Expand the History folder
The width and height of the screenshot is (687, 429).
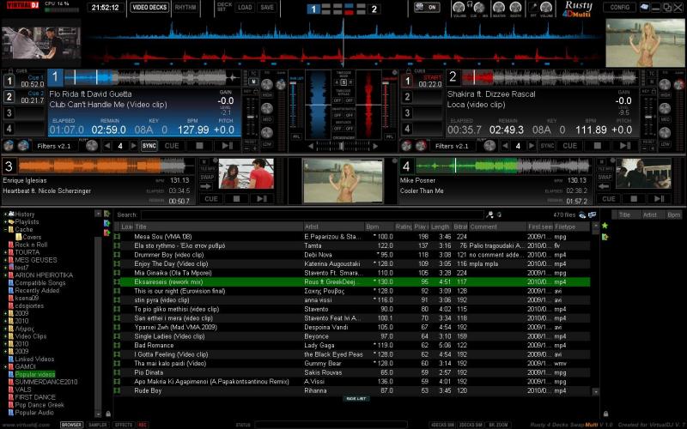(x=6, y=214)
